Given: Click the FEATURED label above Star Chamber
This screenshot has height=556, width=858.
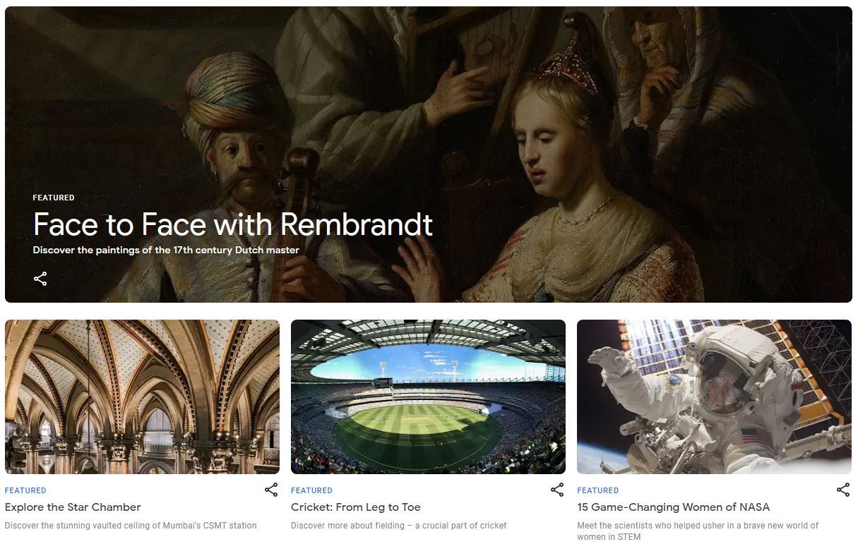Looking at the screenshot, I should (25, 490).
